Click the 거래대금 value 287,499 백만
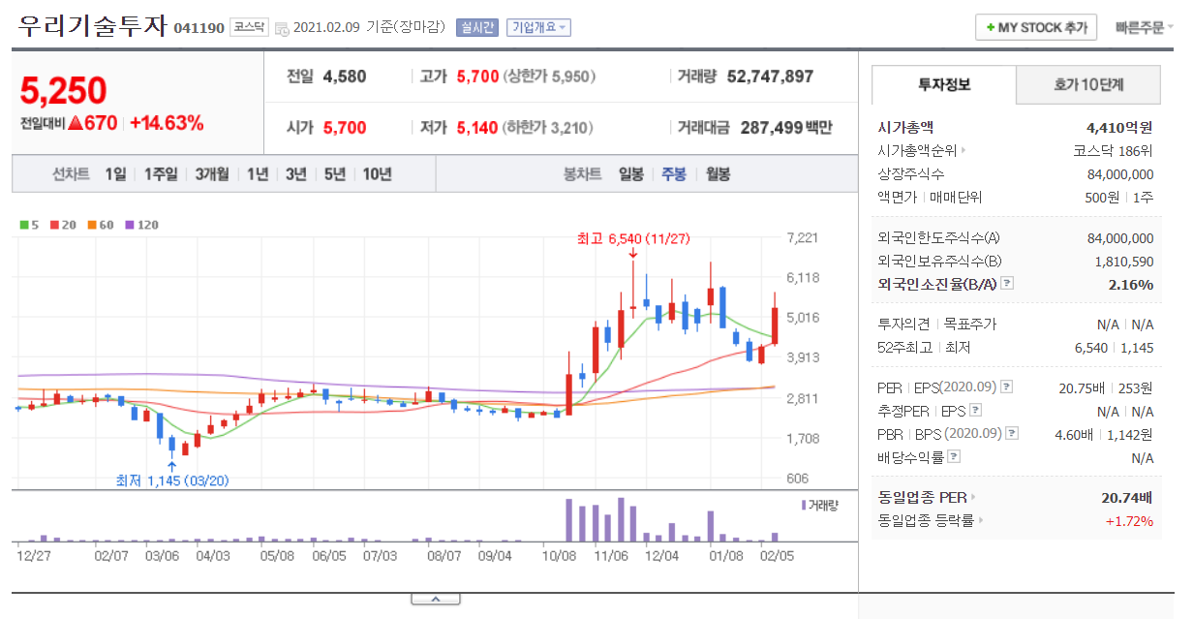1193x619 pixels. 786,127
